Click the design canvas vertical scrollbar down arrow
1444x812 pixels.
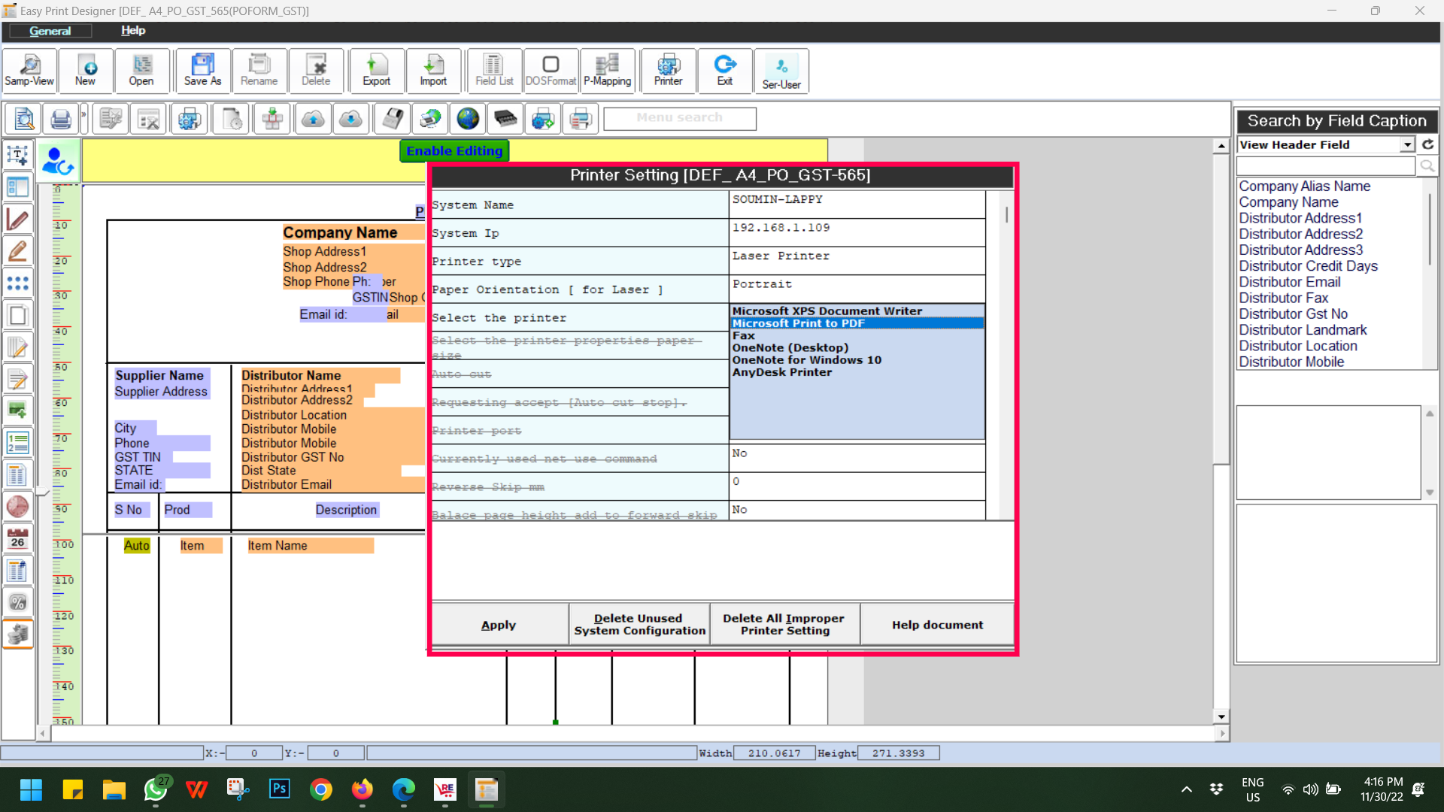point(1221,717)
